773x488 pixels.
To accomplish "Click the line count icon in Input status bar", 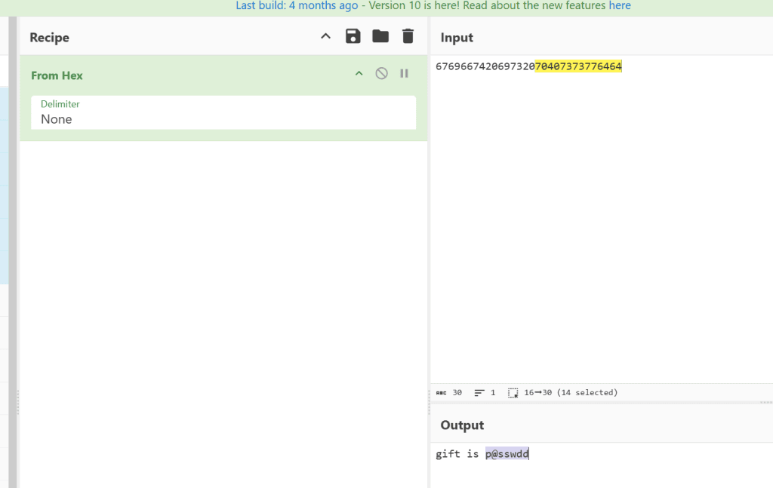I will coord(479,393).
